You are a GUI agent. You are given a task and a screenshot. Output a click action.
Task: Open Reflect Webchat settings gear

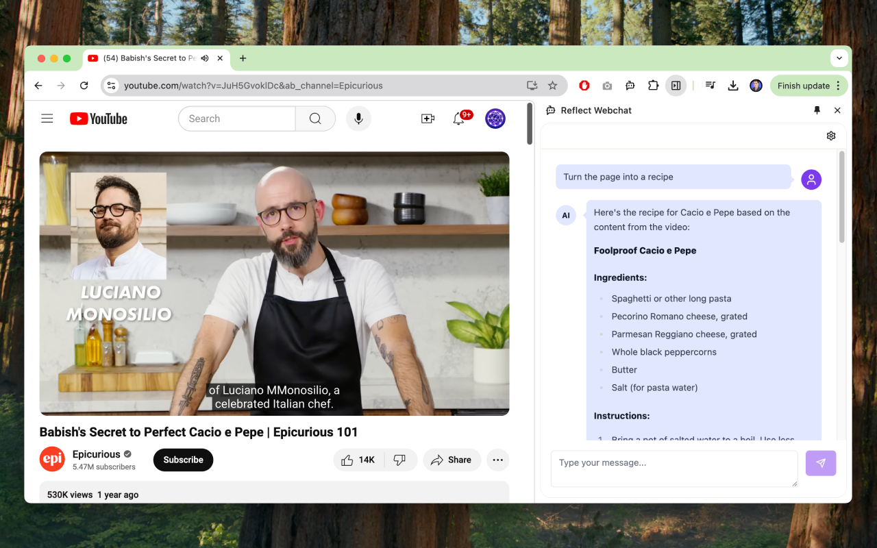830,136
